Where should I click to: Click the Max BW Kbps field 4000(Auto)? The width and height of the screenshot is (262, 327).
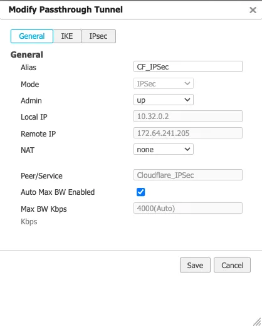(x=188, y=208)
